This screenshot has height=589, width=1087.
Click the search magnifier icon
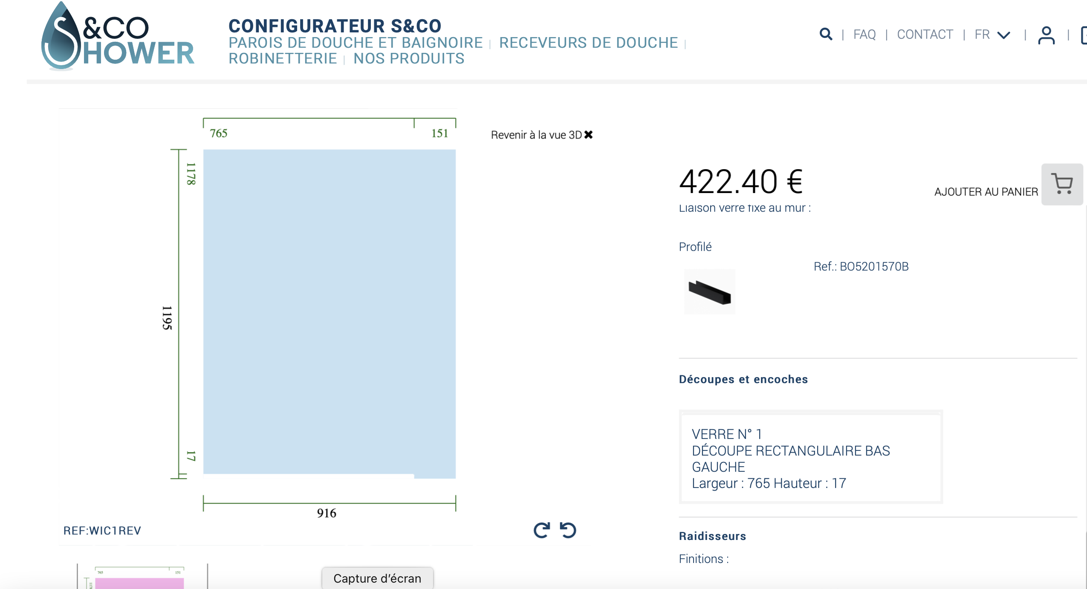pos(826,34)
